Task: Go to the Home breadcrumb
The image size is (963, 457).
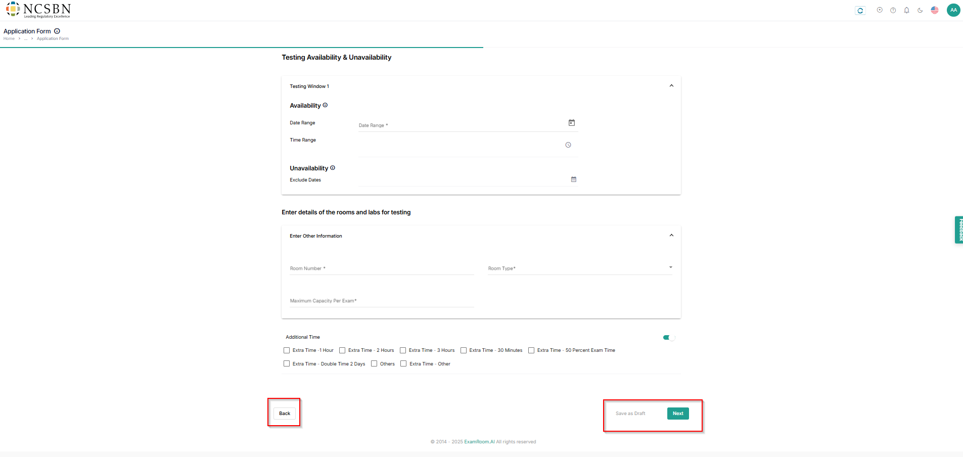Action: (9, 39)
